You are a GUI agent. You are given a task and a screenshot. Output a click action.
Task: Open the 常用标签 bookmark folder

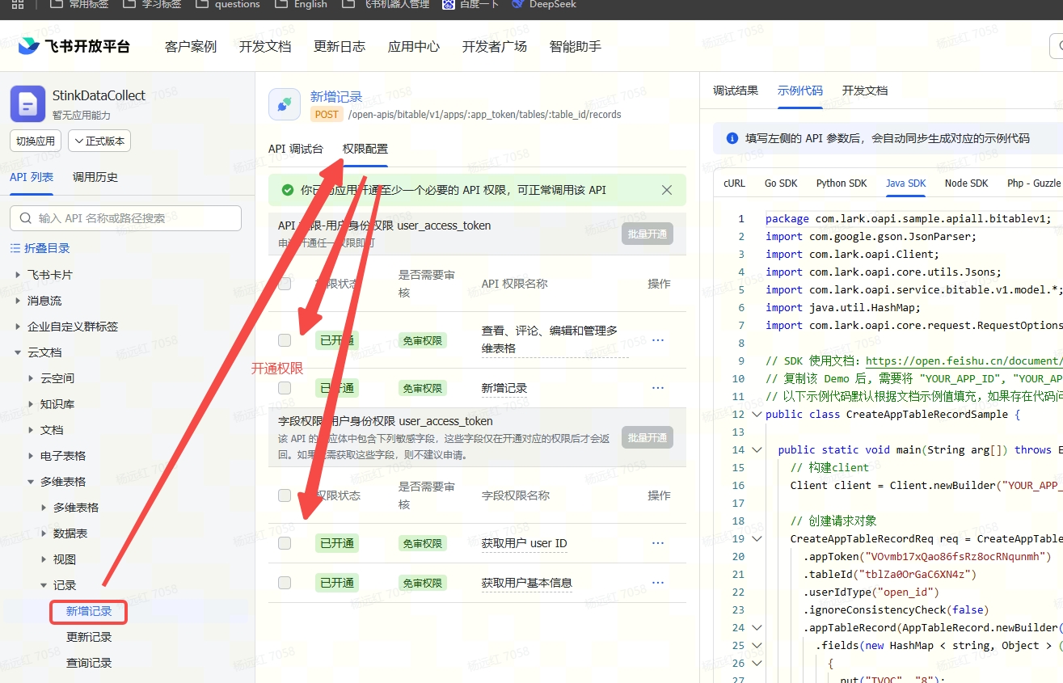[79, 4]
